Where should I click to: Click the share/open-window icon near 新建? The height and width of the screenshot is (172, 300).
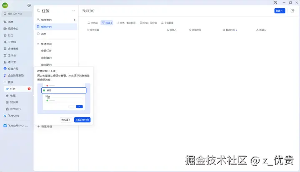[292, 11]
